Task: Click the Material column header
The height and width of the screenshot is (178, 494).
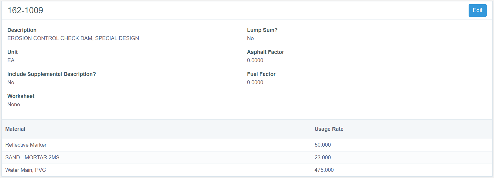Action: click(x=15, y=129)
